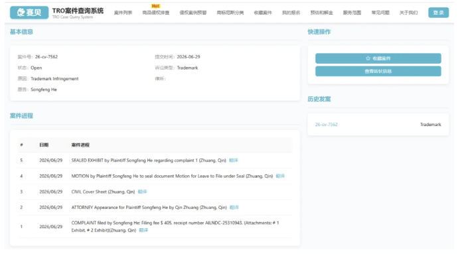Viewport: 466px width, 254px height.
Task: Click Trademark label in 历史发案 card
Action: [431, 125]
